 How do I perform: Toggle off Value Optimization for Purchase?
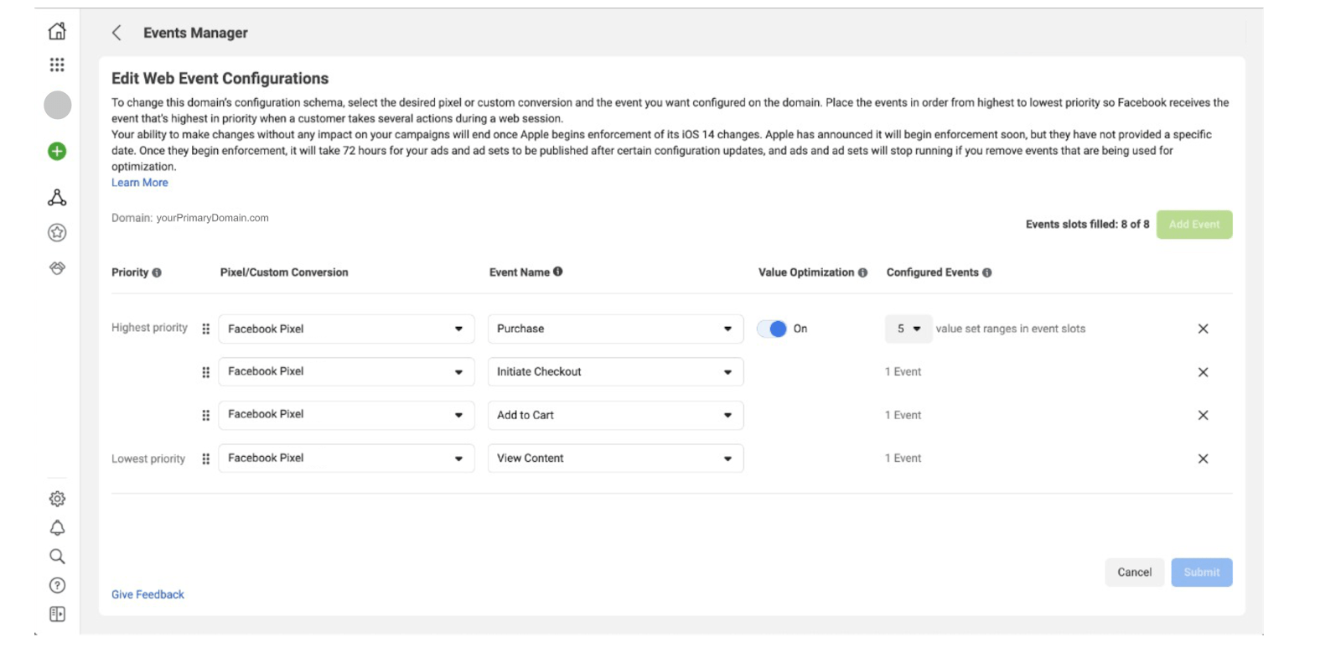tap(772, 329)
